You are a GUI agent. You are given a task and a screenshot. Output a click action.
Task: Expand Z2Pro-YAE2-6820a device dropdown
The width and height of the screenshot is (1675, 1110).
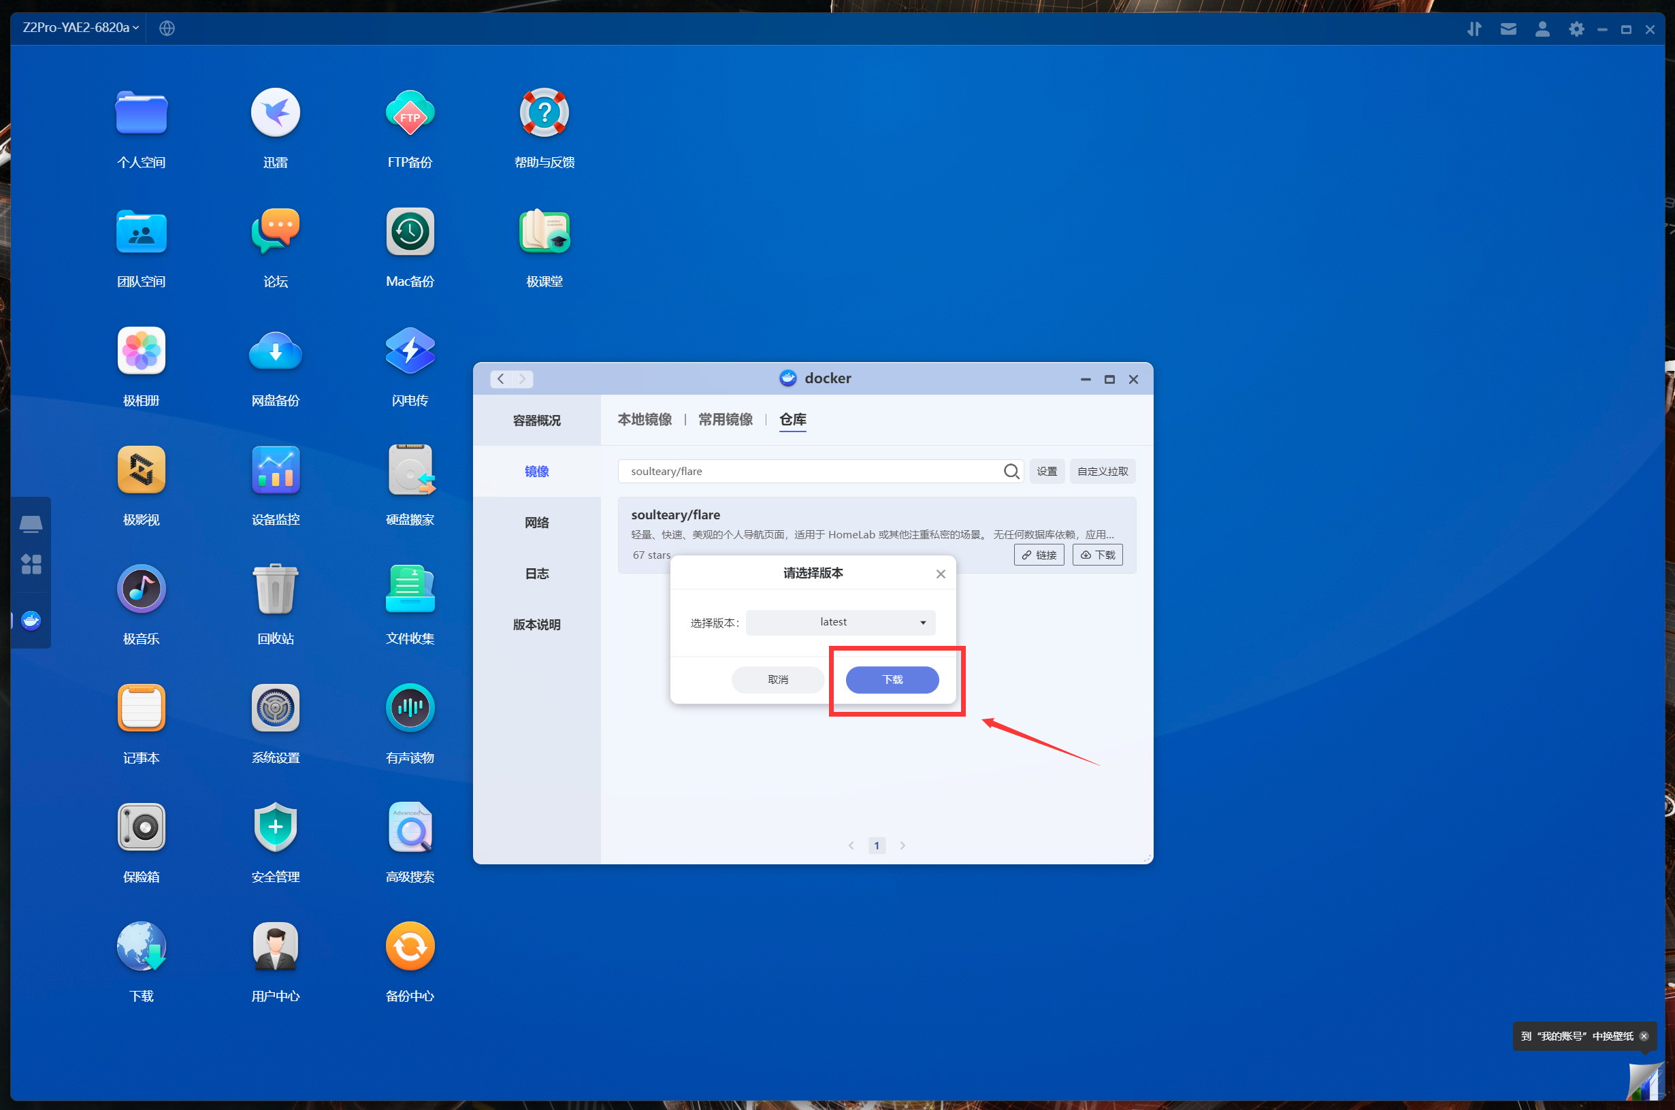click(80, 28)
